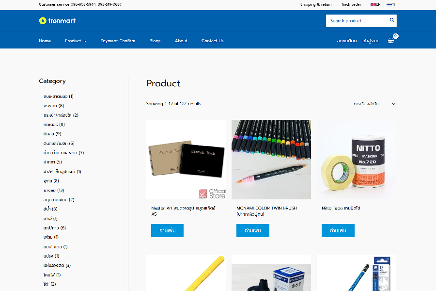Open the Blogs menu item
The image size is (436, 291).
pos(155,41)
